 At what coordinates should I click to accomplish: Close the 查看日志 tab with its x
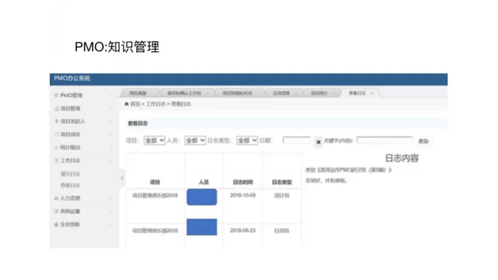(x=372, y=93)
